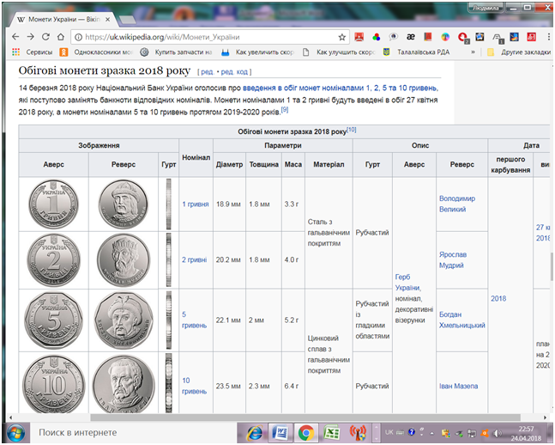Click the horizontal scrollbar thumb

305,418
